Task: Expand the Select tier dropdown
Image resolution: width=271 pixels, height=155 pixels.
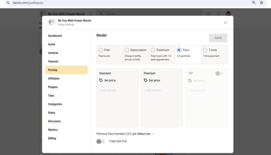Action: (146, 134)
